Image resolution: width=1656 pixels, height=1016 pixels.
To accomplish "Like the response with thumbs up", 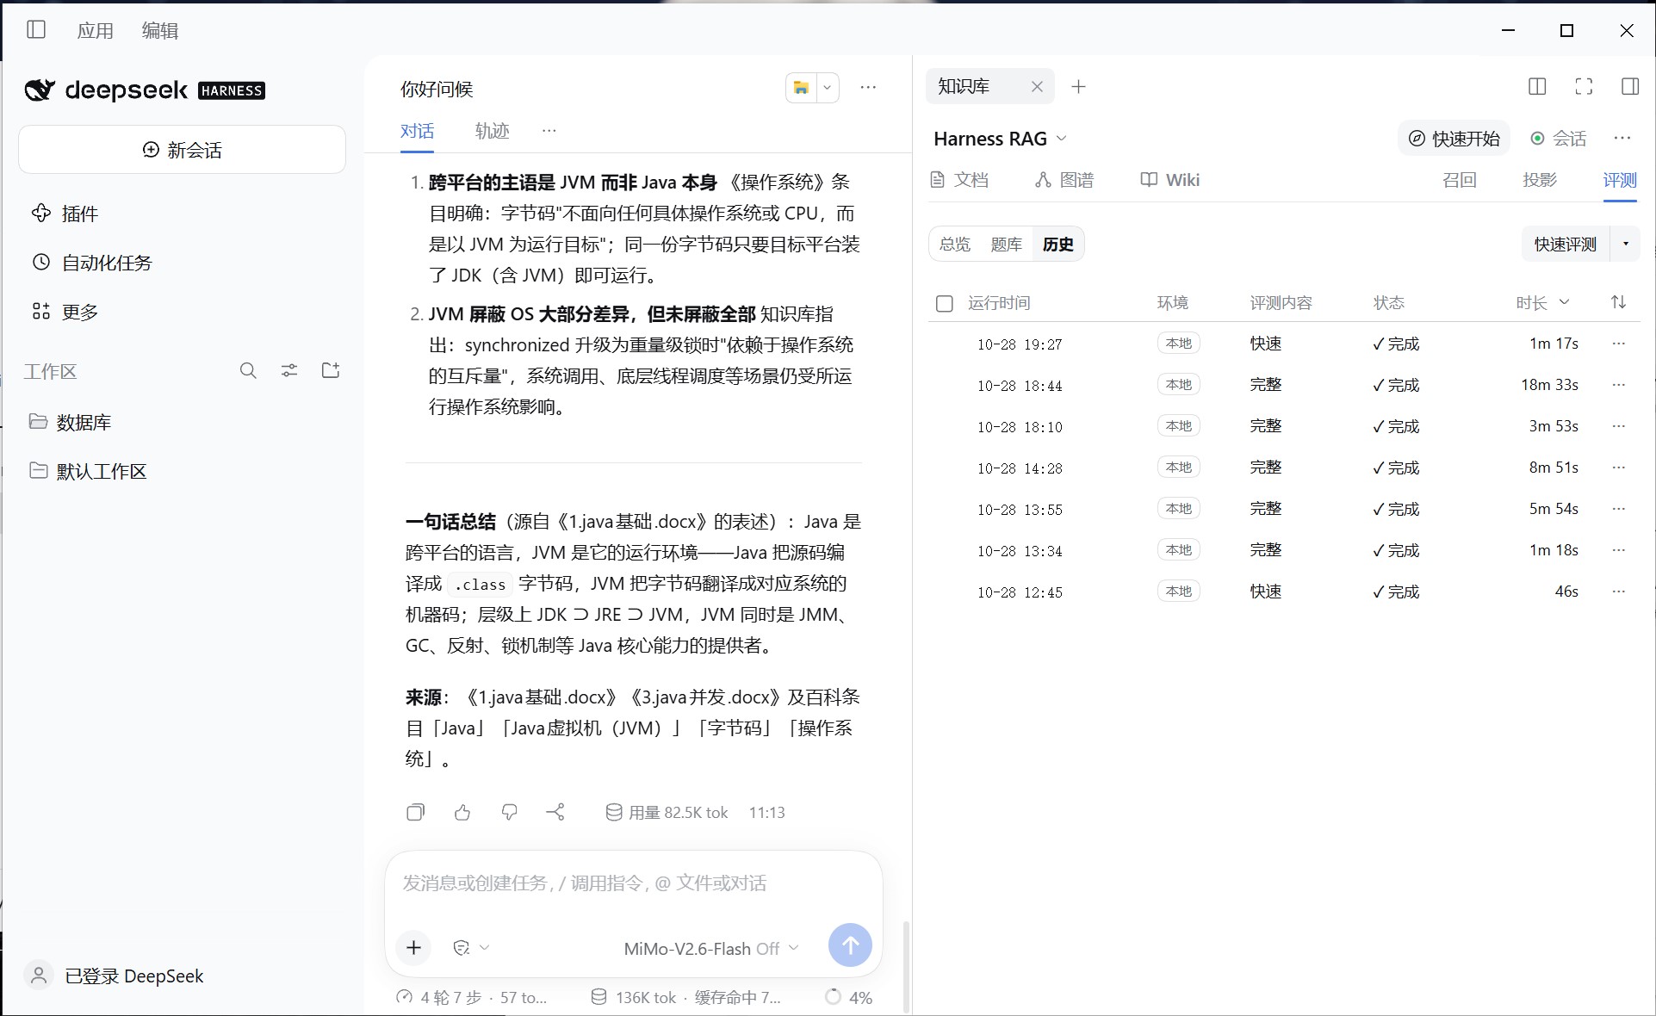I will coord(462,812).
